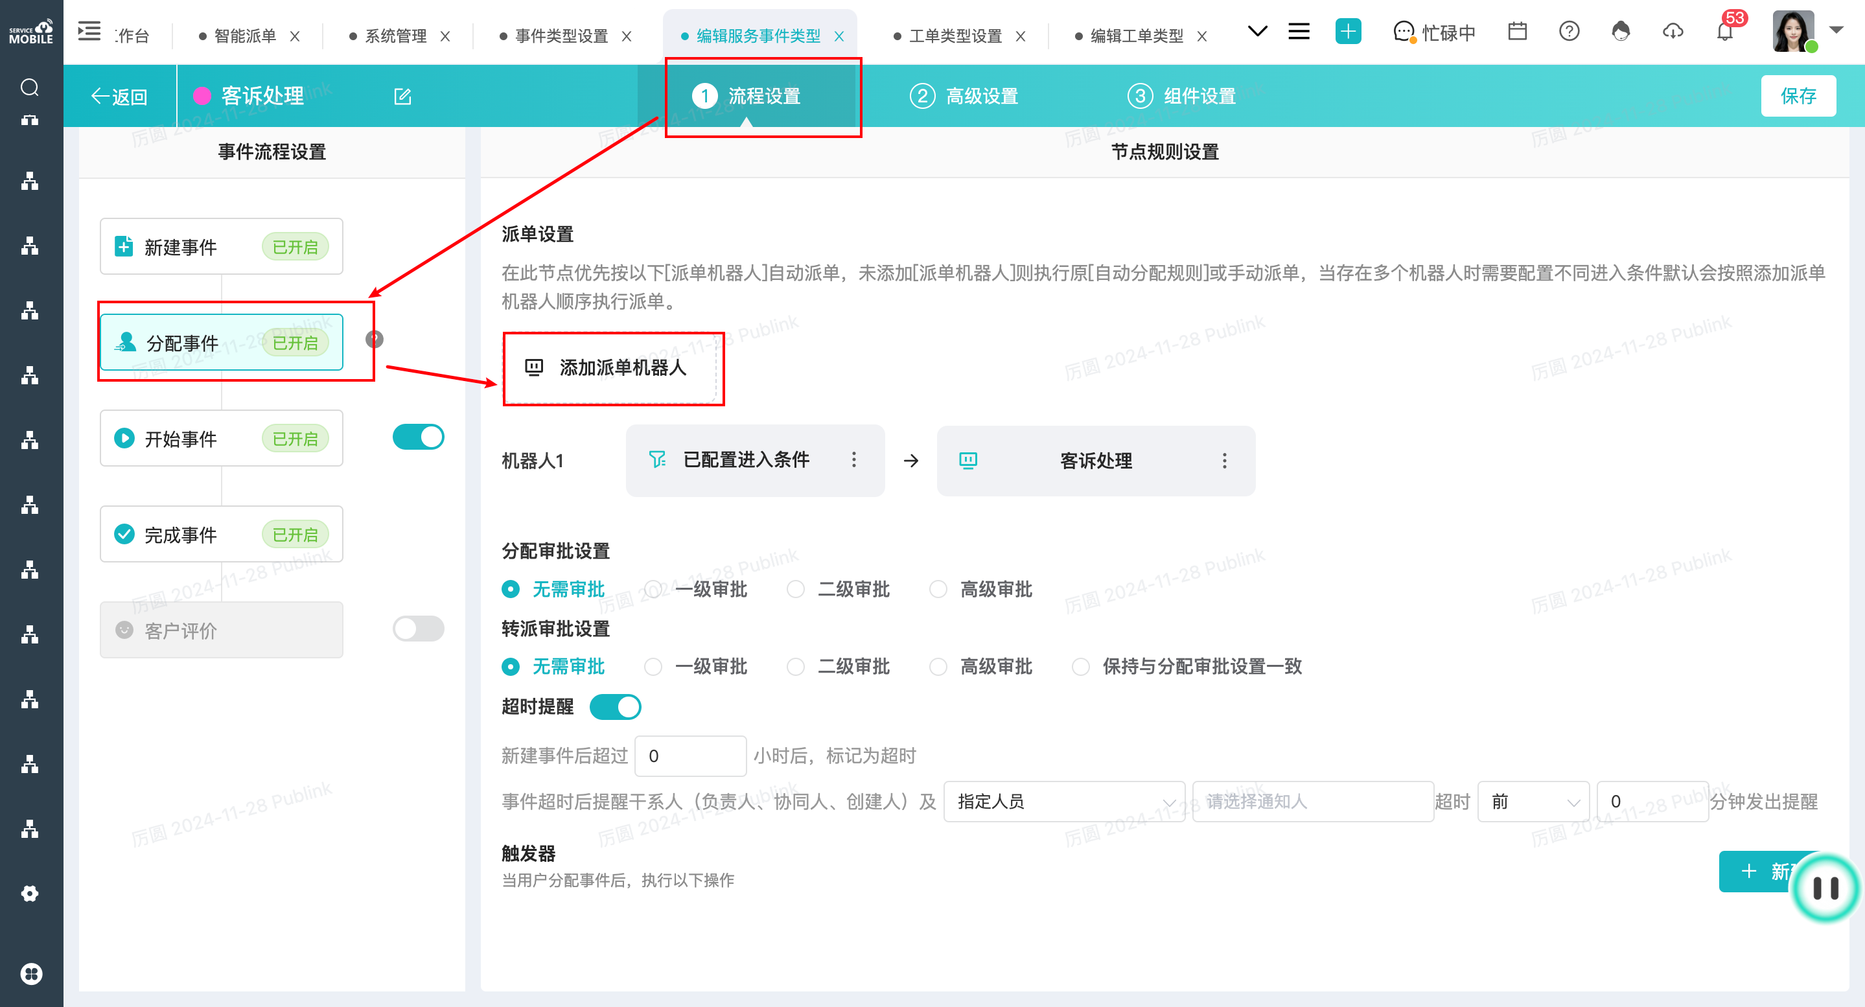
Task: Select 无需审批 under 转派审批设置
Action: pos(554,667)
